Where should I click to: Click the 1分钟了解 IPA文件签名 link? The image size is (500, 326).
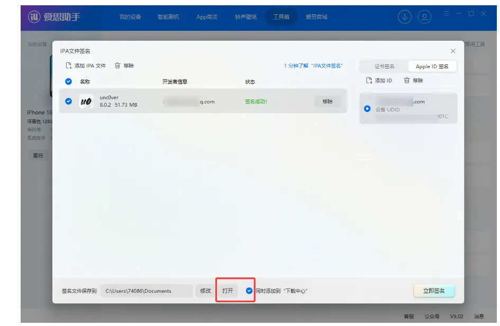[313, 66]
